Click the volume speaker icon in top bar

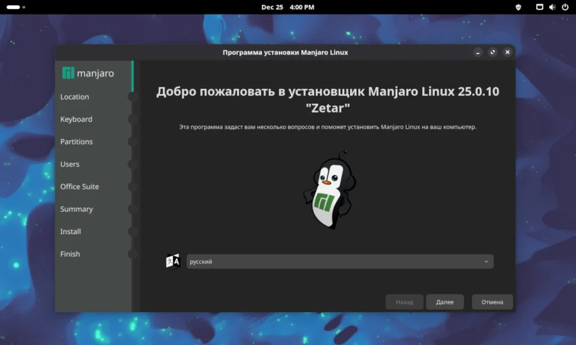click(552, 7)
